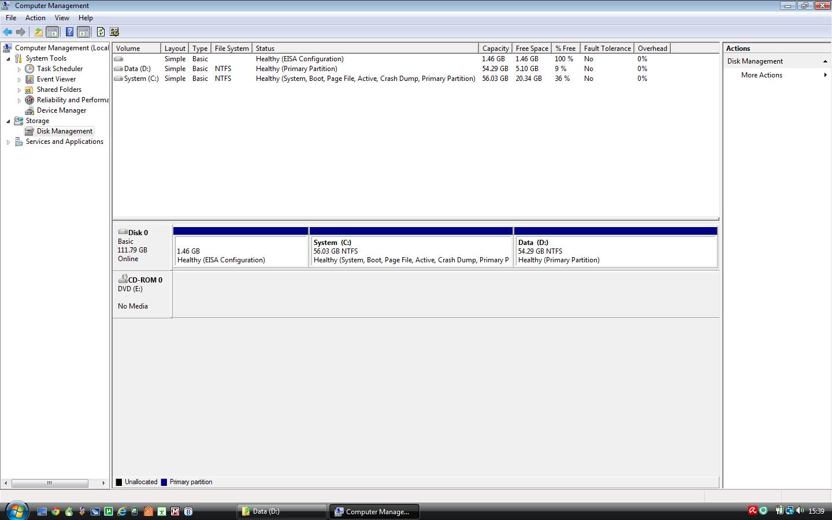Expand the Event Viewer tree node
Image resolution: width=832 pixels, height=520 pixels.
[18, 79]
